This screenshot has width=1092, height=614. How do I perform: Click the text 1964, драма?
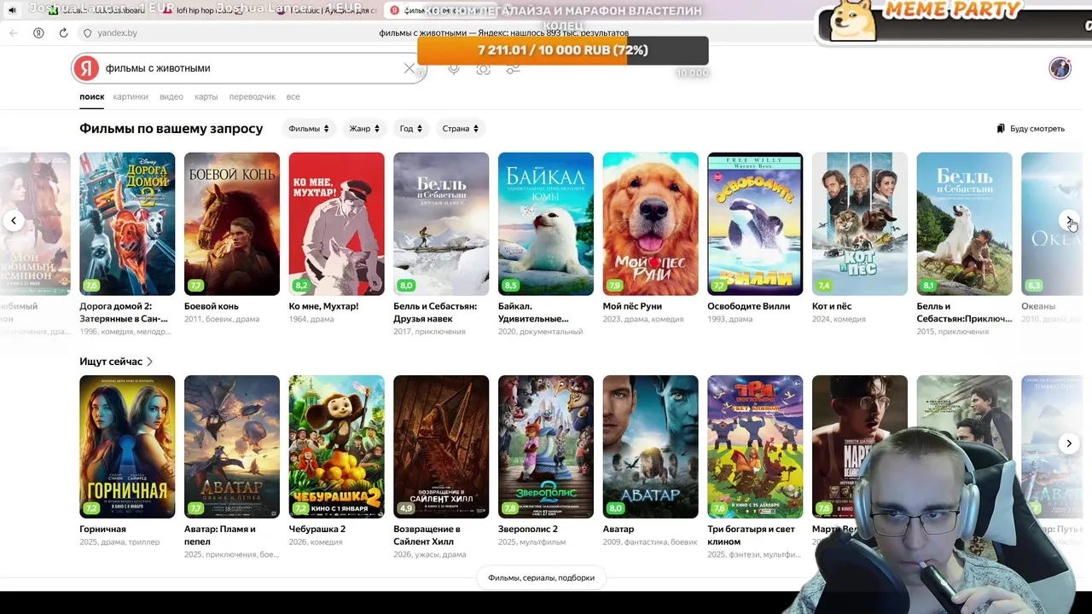(311, 319)
